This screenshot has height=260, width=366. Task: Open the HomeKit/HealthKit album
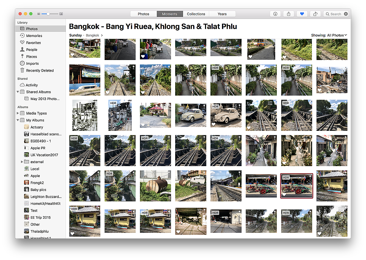click(x=41, y=203)
